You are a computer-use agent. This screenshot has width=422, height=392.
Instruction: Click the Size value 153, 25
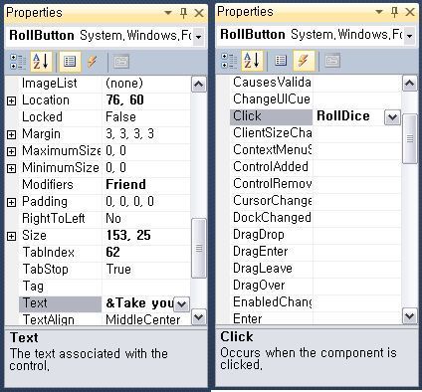pos(128,236)
